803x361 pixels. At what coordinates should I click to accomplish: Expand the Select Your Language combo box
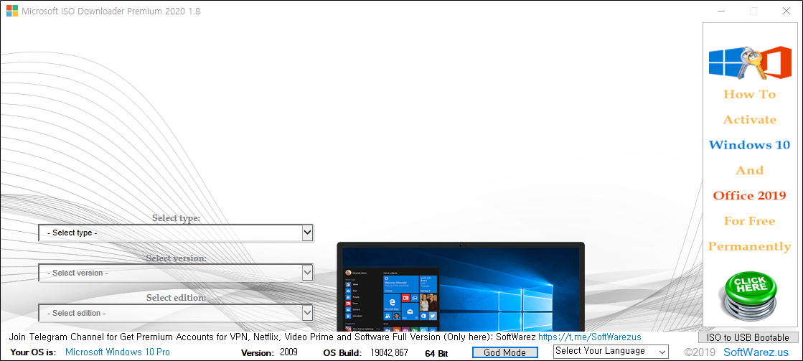[x=611, y=351]
